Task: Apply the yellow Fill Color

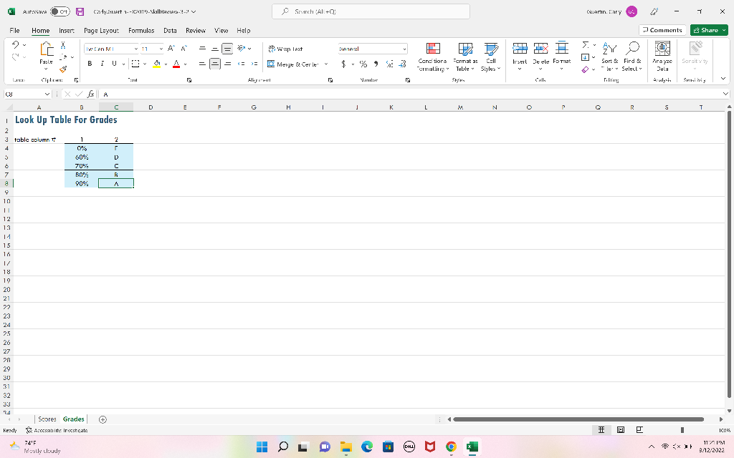Action: [x=157, y=64]
